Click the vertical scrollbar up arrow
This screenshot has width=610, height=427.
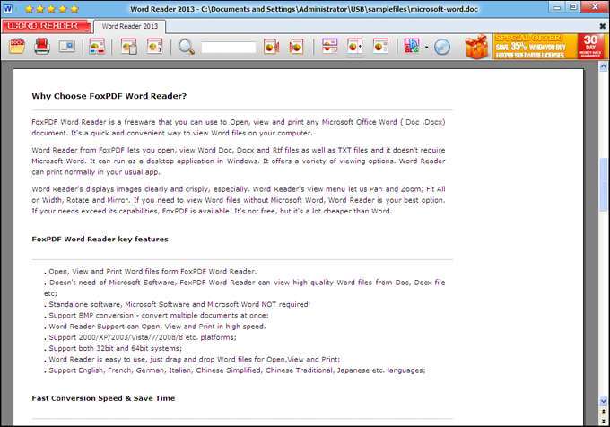click(604, 66)
